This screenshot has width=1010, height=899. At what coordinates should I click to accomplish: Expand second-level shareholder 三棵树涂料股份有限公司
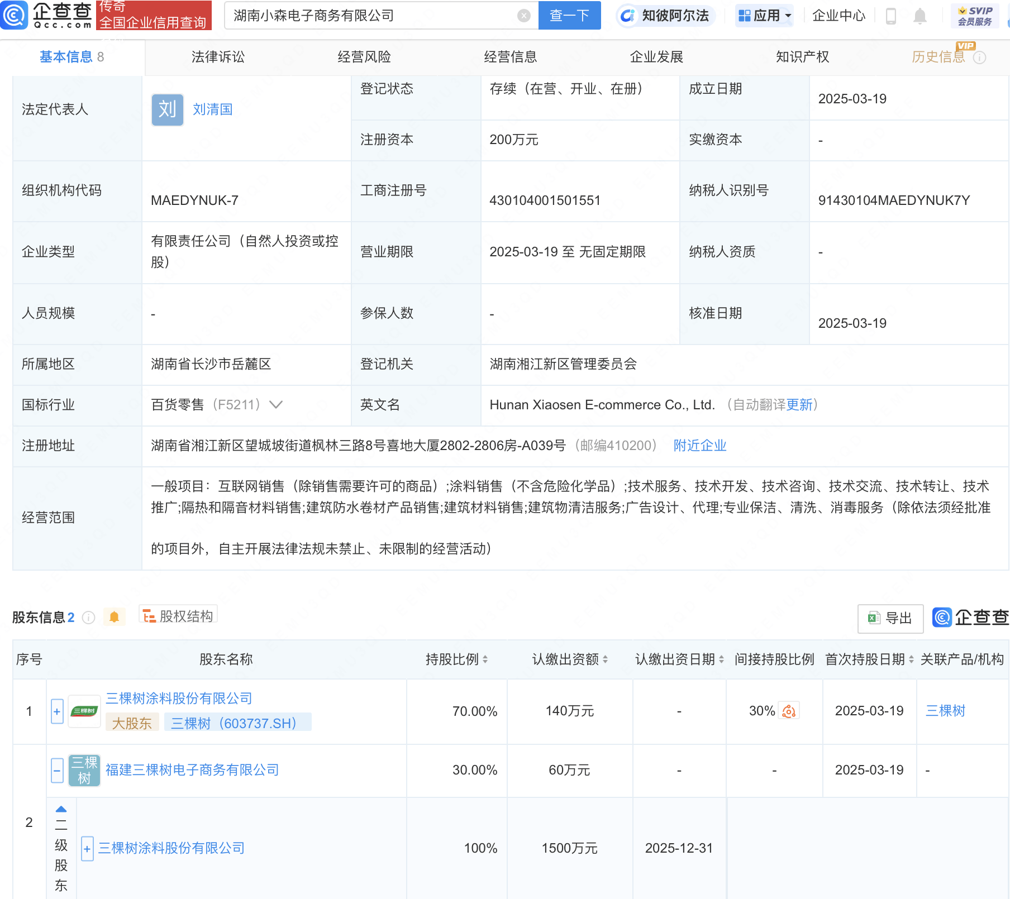pyautogui.click(x=87, y=849)
